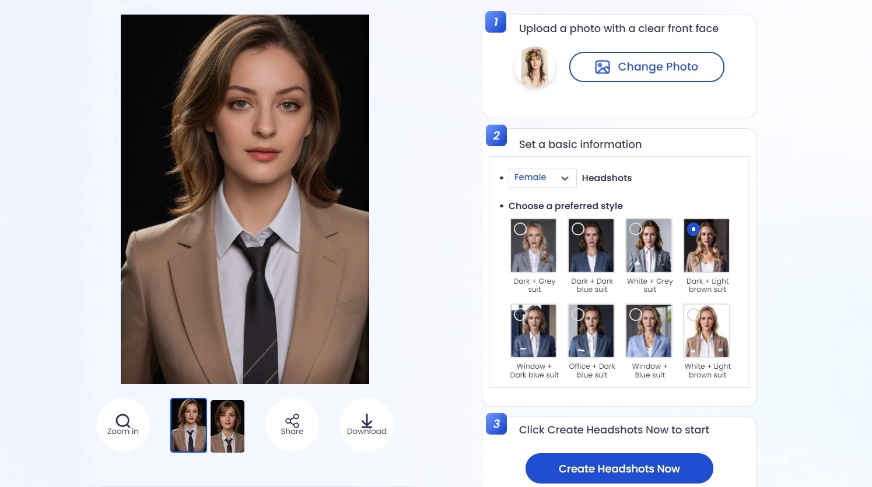Pick the Window + Dark blue suit style

[x=534, y=331]
